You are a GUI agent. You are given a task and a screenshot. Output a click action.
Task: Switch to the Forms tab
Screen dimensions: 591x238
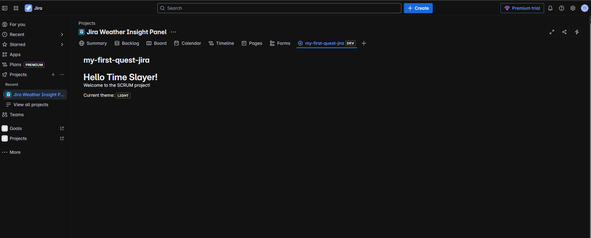pyautogui.click(x=280, y=43)
